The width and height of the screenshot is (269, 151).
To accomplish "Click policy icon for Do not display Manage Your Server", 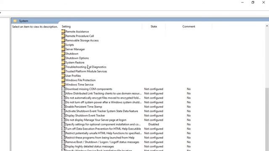I will click(x=63, y=120).
